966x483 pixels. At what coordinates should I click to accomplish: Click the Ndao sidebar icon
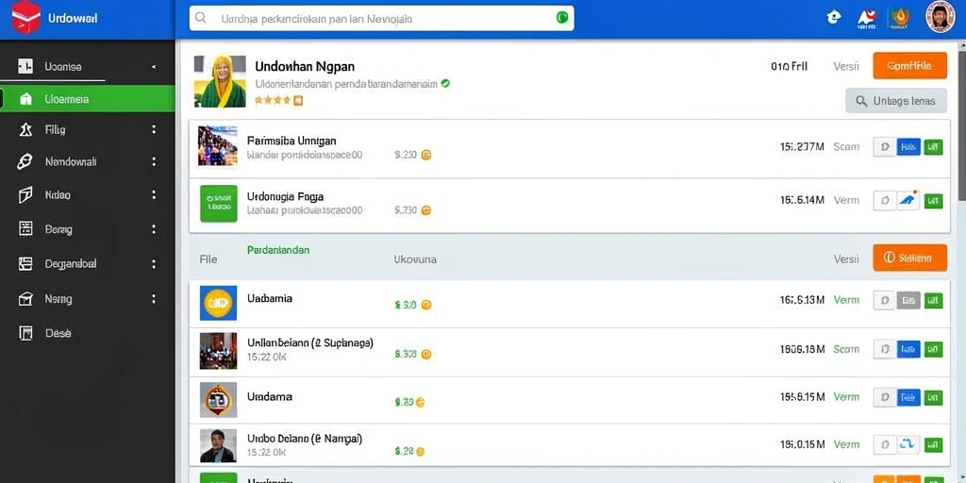(x=25, y=195)
